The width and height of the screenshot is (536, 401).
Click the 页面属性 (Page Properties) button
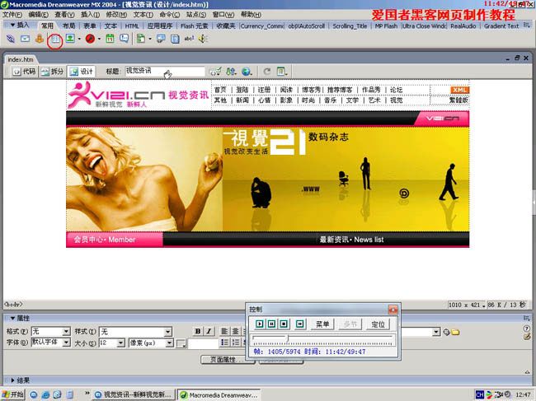(x=223, y=360)
